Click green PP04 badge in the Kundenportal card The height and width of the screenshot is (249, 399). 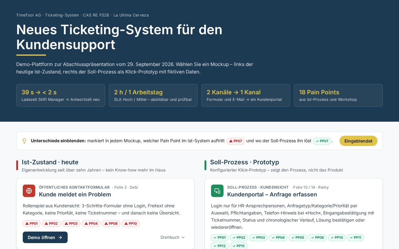tap(278, 237)
